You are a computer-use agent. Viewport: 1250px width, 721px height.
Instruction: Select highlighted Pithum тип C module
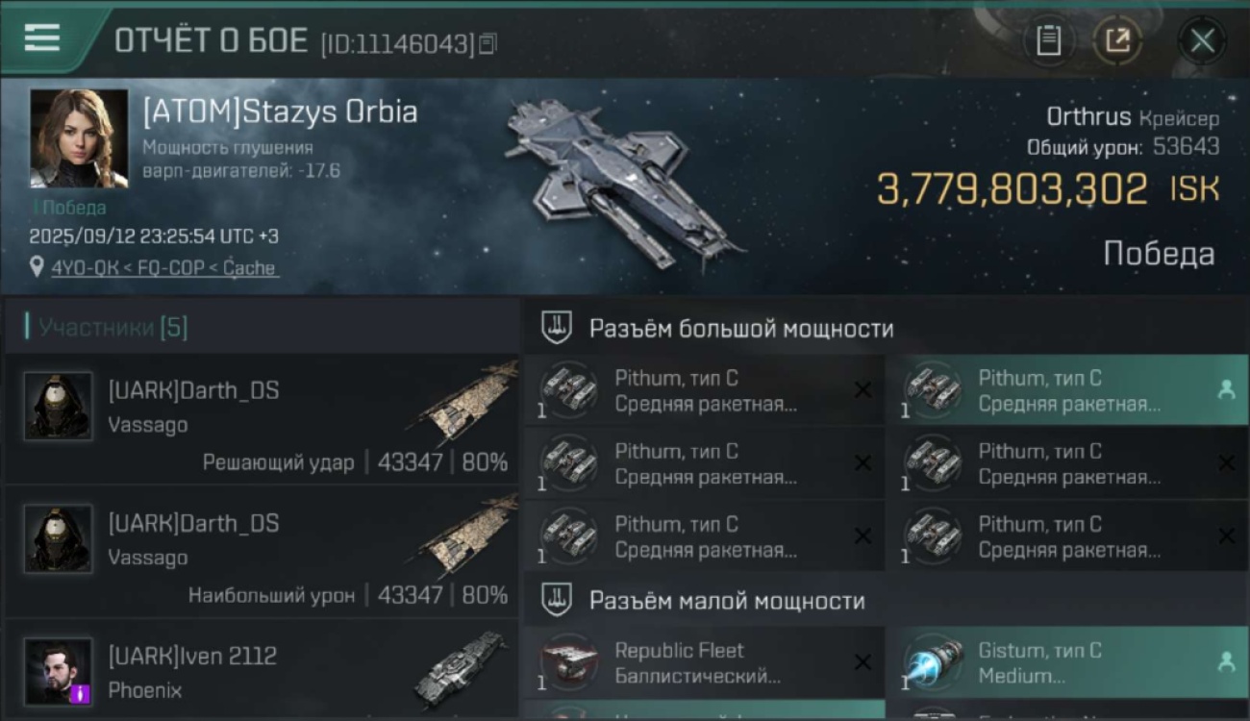click(1066, 390)
